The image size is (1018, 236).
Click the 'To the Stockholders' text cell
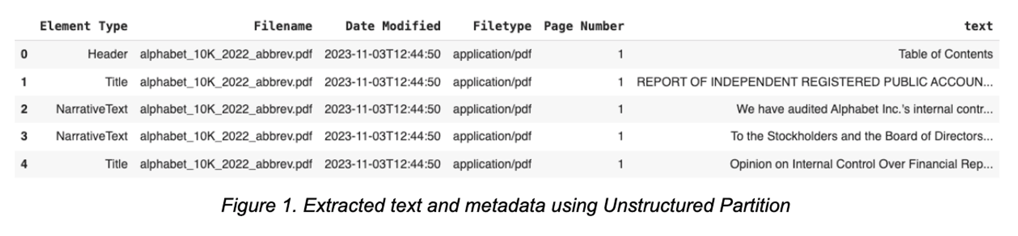coord(861,136)
